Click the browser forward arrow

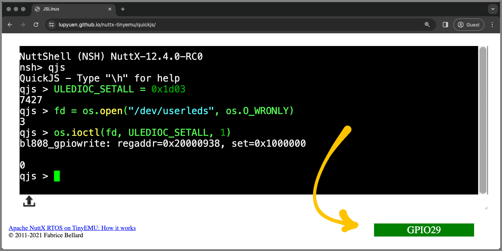pos(23,25)
